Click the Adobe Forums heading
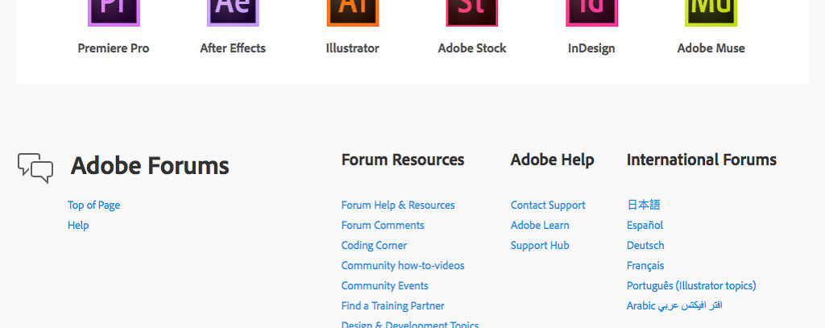Screen dimensions: 825x328 pos(150,165)
